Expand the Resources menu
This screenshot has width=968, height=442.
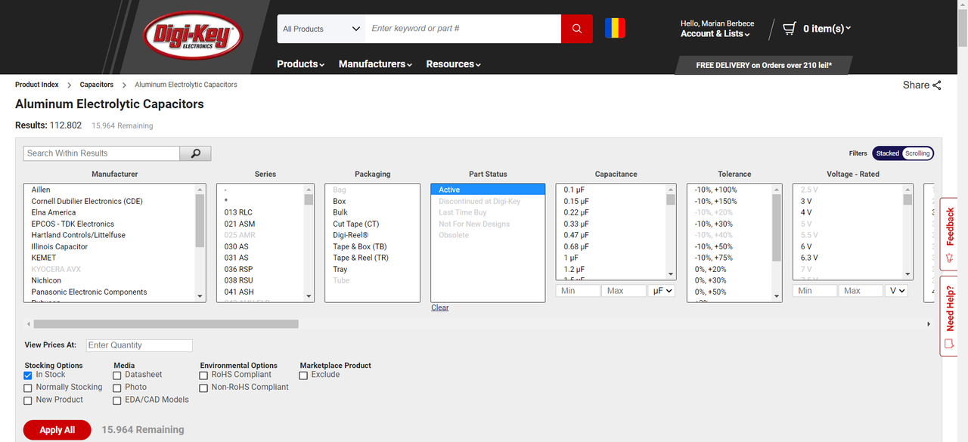point(453,64)
